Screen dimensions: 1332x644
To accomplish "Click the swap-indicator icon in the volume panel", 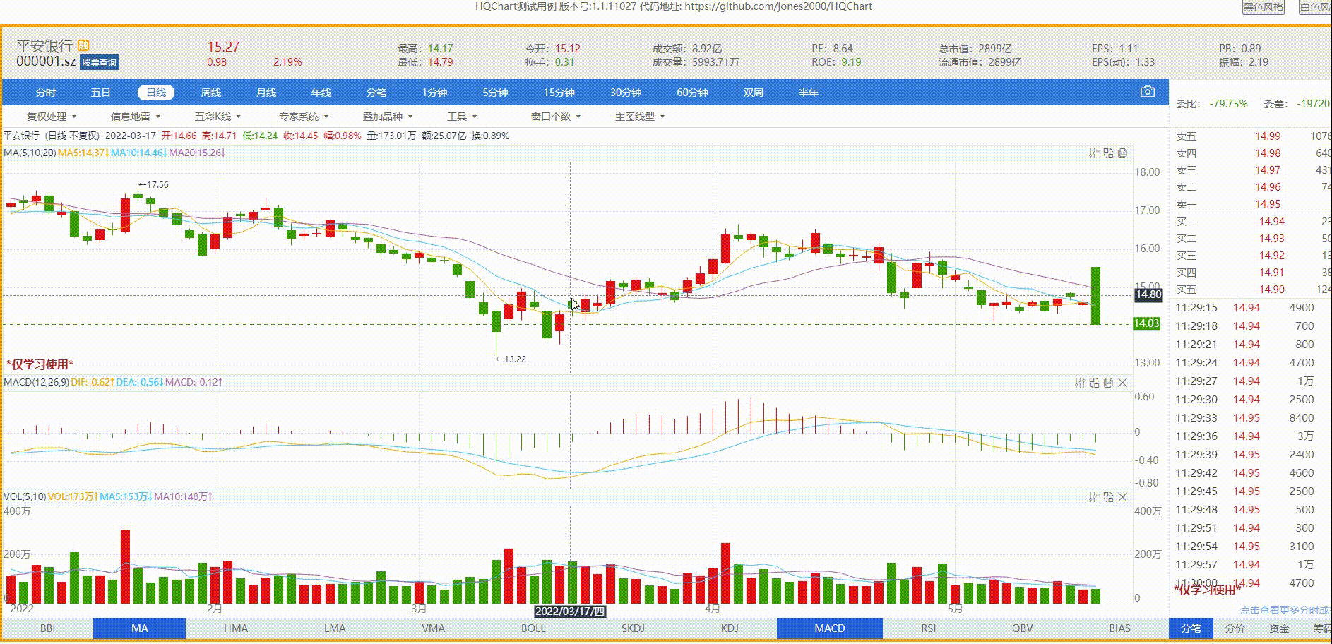I will (x=1108, y=496).
